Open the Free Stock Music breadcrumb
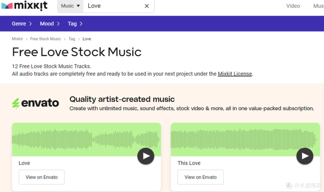 pyautogui.click(x=46, y=39)
